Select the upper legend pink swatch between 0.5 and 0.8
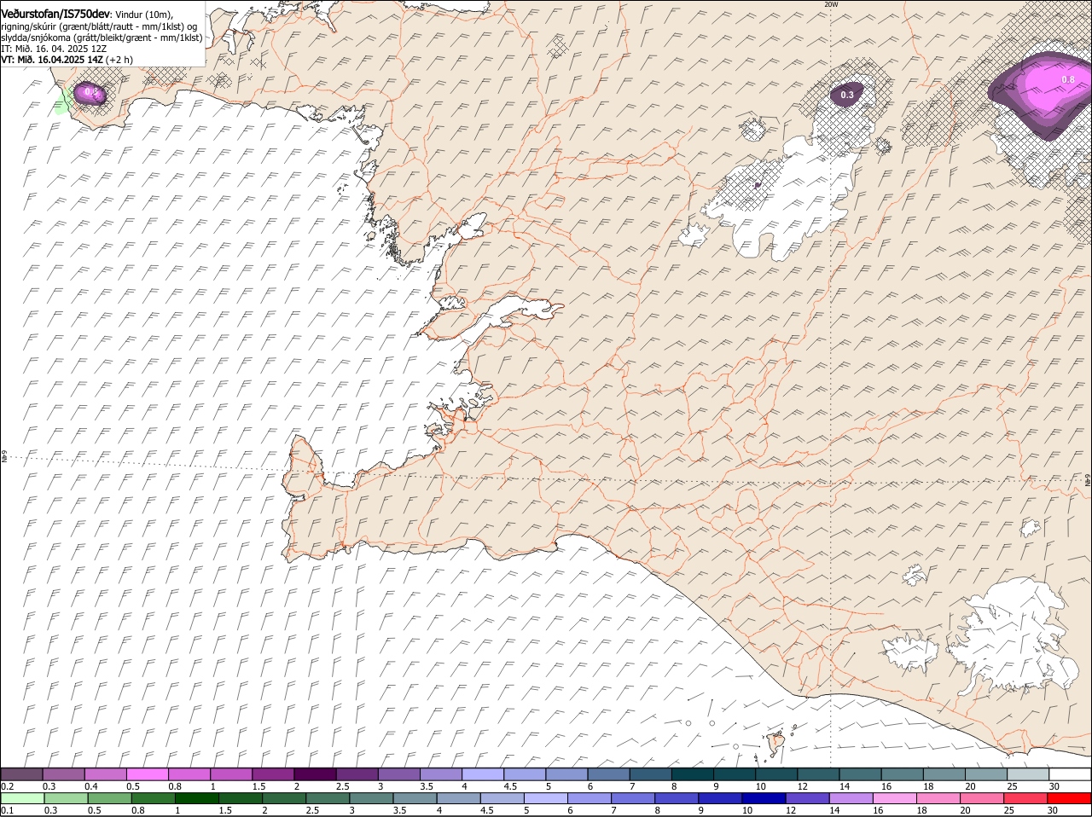Screen dimensions: 1092x817 coord(148,774)
